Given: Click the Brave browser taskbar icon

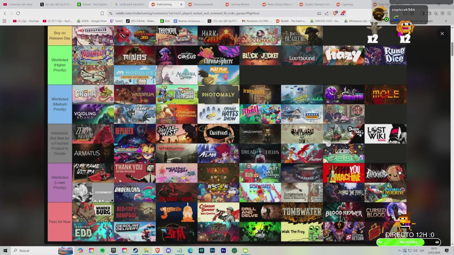Looking at the screenshot, I should tap(157, 250).
